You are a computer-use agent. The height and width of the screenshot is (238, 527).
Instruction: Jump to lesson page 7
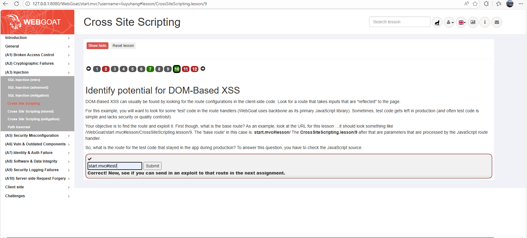coord(150,69)
